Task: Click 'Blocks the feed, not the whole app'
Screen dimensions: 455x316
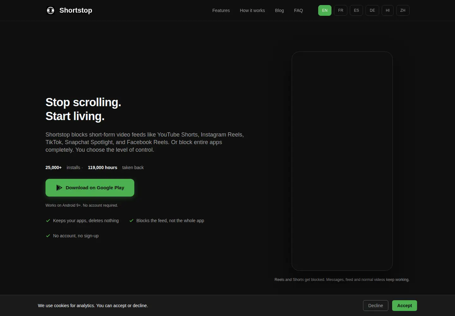Action: tap(170, 221)
